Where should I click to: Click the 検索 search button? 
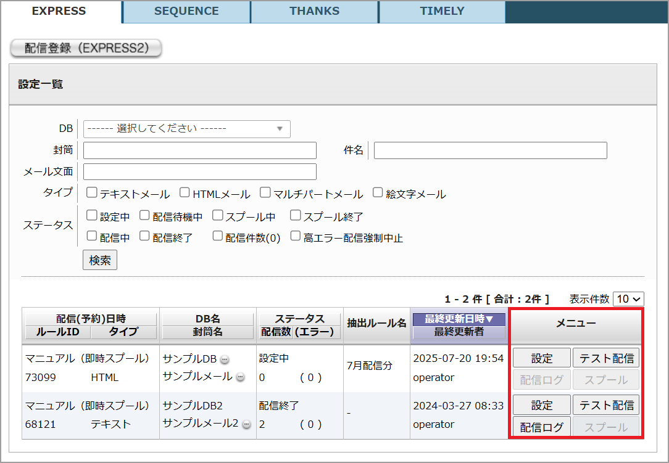[x=100, y=260]
